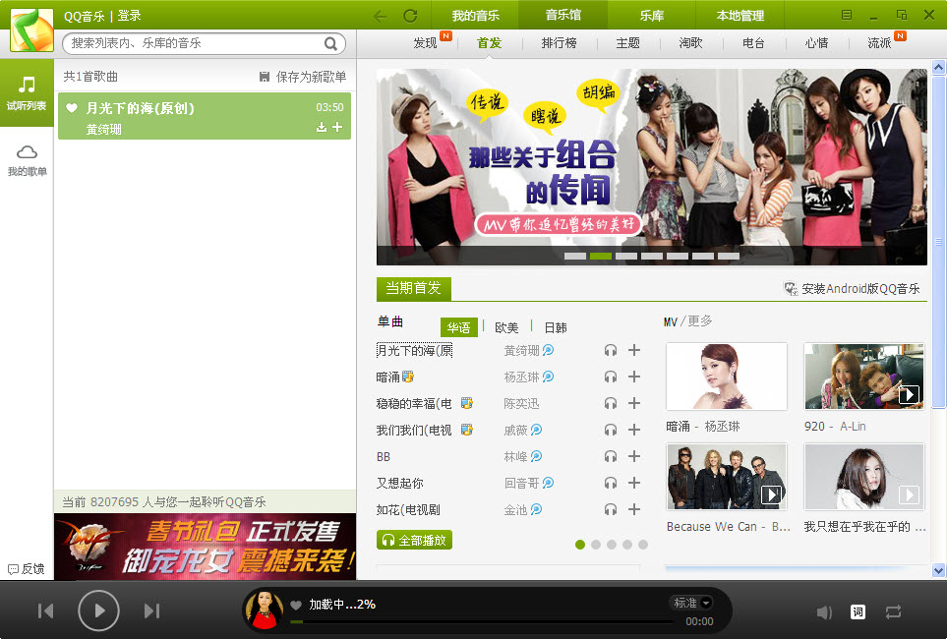947x639 pixels.
Task: Click 更多 link next to MV
Action: [x=700, y=320]
